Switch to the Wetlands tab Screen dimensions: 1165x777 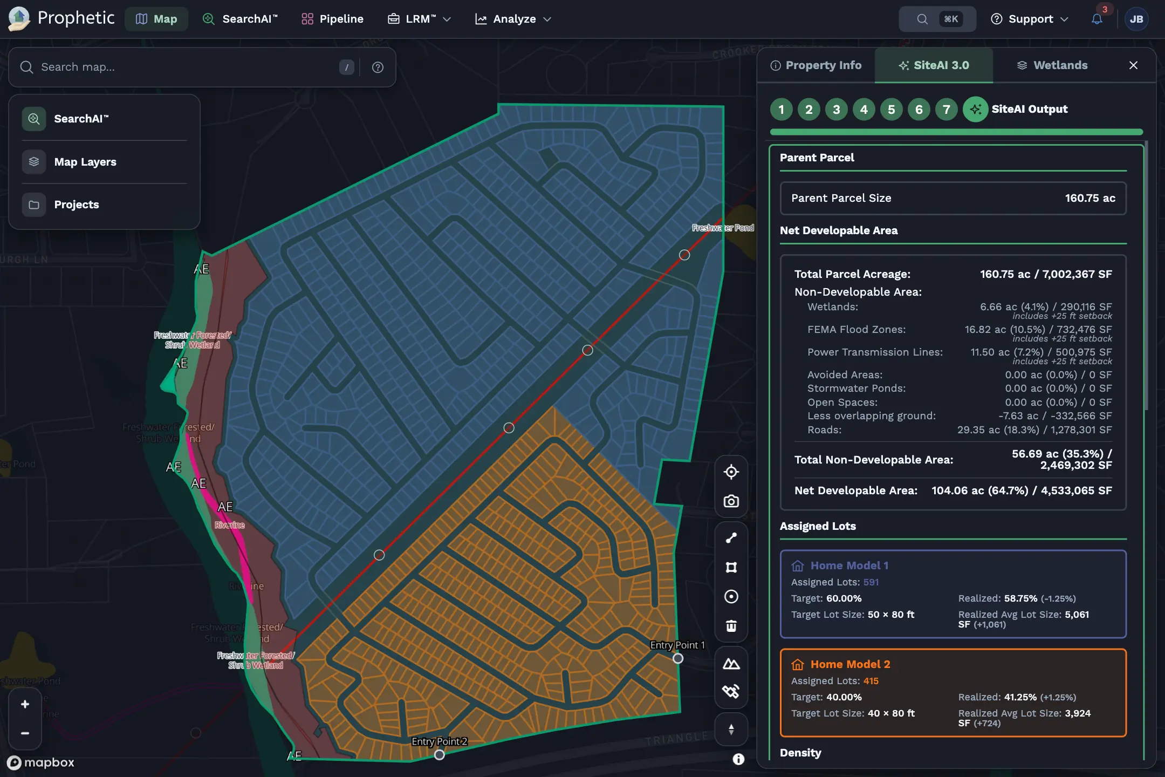pos(1052,65)
